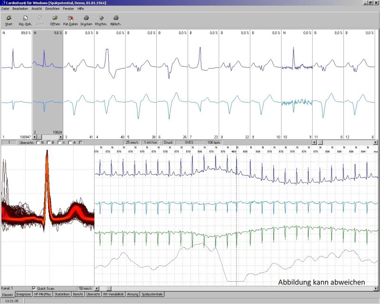
Task: Open Pat.Daten patient data
Action: click(x=70, y=20)
